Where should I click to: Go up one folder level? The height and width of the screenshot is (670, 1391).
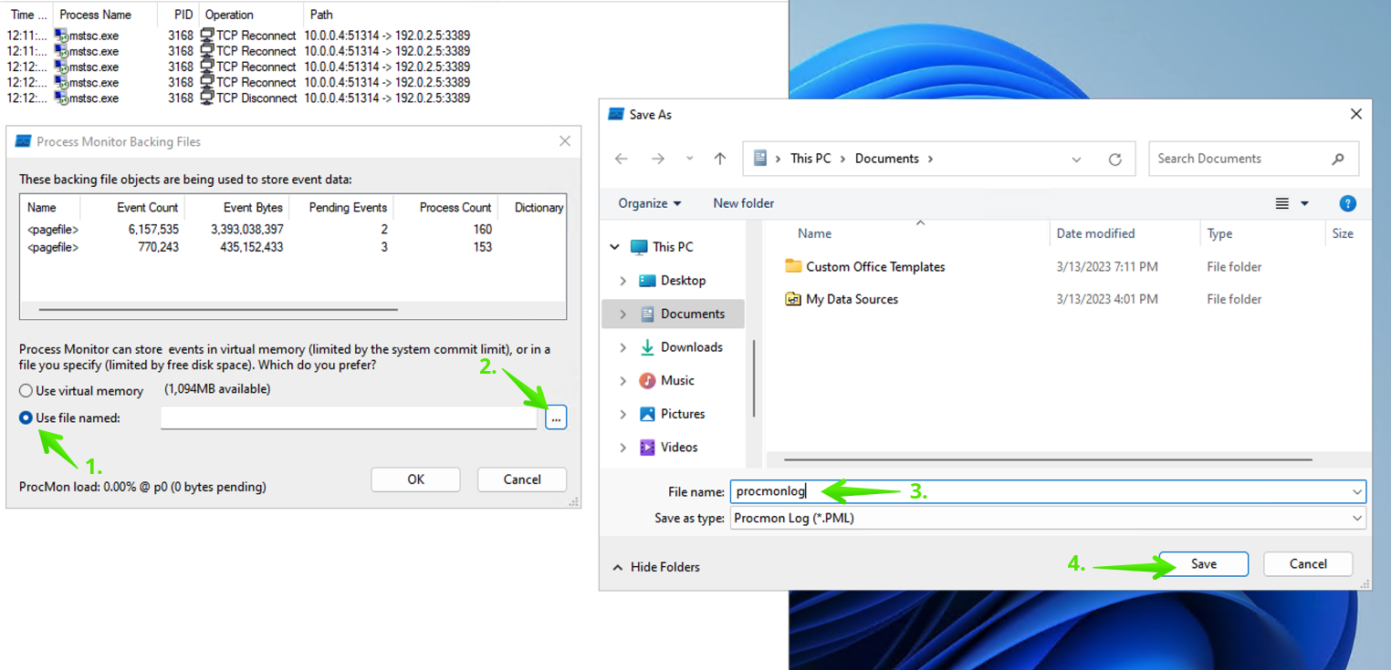[720, 159]
